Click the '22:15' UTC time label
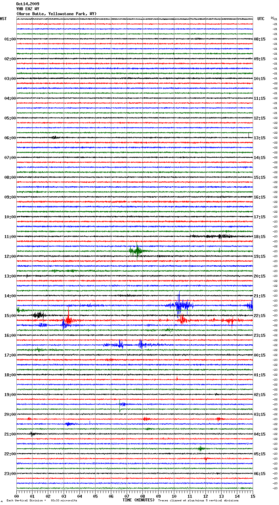 (260, 316)
